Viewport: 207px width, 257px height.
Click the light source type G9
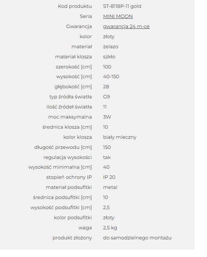point(106,97)
